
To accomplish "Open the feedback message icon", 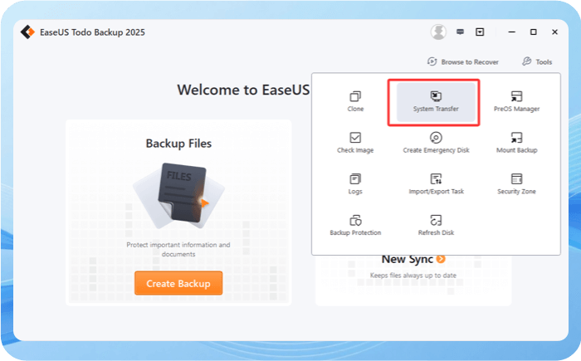I will pyautogui.click(x=460, y=32).
